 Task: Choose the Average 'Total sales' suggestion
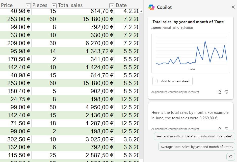pos(196,147)
